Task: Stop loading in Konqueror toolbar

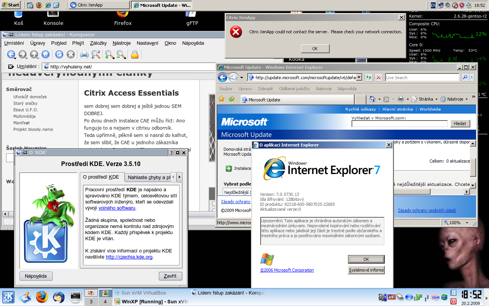Action: pos(71,54)
